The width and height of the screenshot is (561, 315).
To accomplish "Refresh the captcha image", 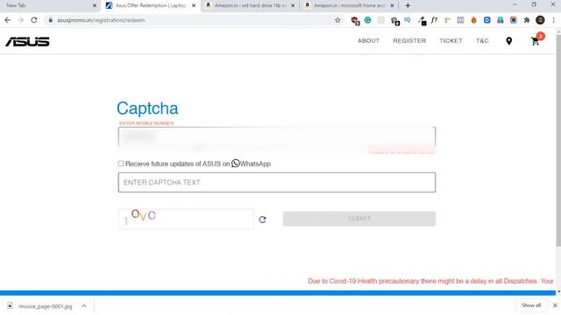I will tap(262, 220).
